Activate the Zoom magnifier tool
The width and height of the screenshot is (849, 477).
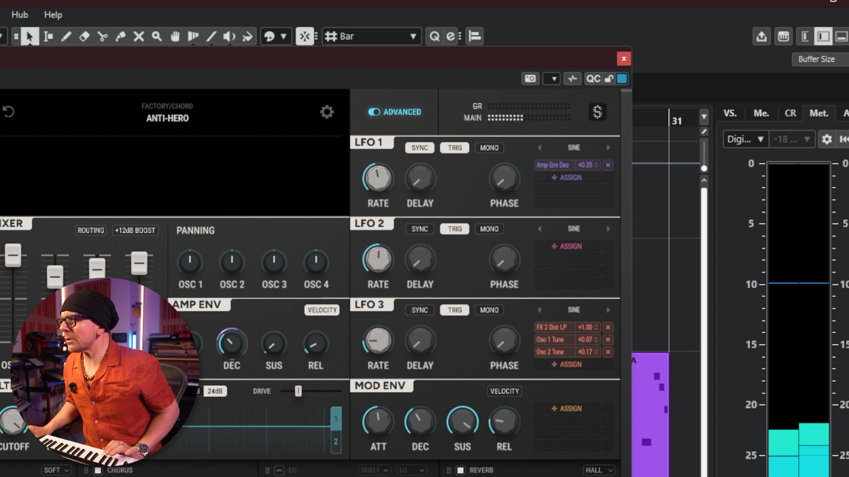(x=157, y=37)
